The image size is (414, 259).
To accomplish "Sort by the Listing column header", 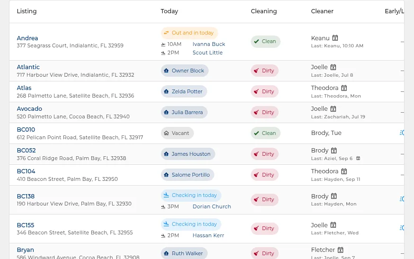I will [26, 11].
